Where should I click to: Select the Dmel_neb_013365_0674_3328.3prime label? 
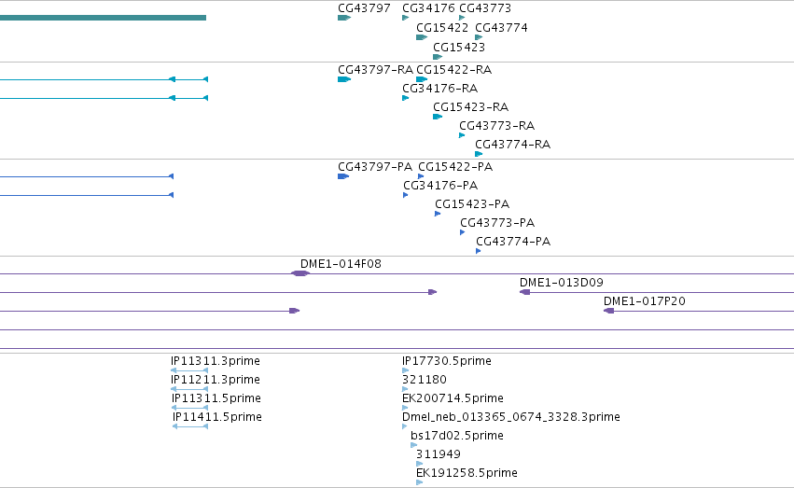click(x=511, y=418)
